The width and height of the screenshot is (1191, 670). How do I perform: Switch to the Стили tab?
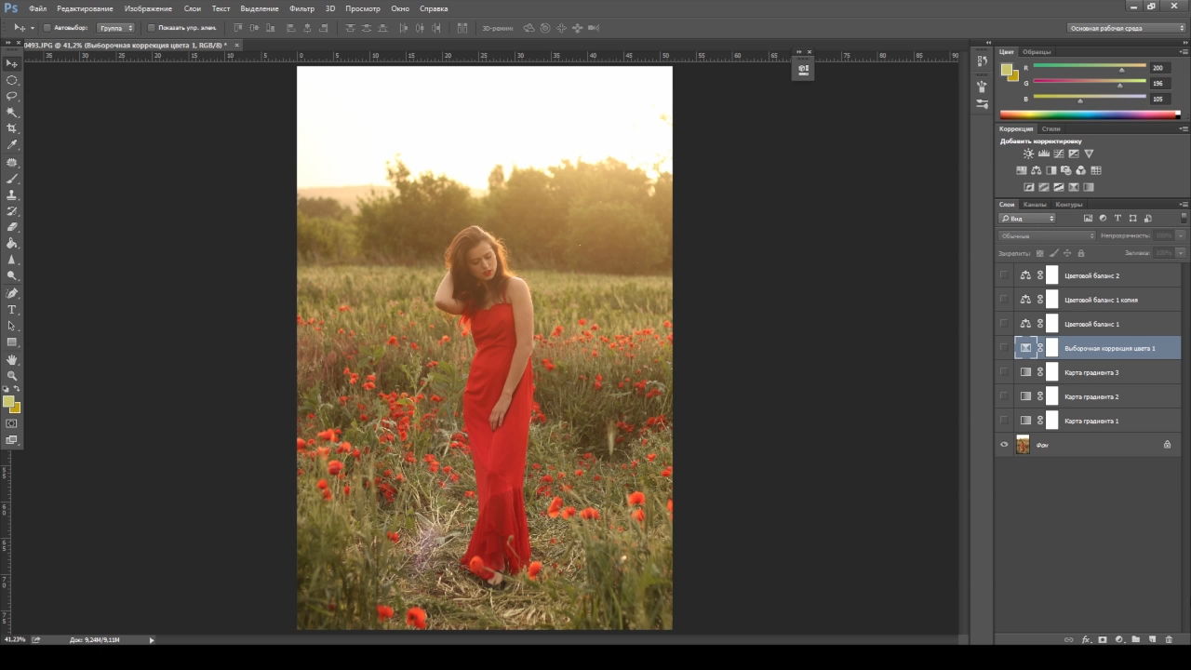(1050, 128)
